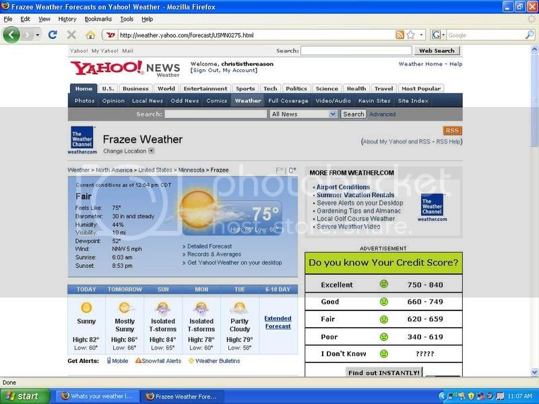Select the Business news tab
The image size is (539, 404).
135,89
